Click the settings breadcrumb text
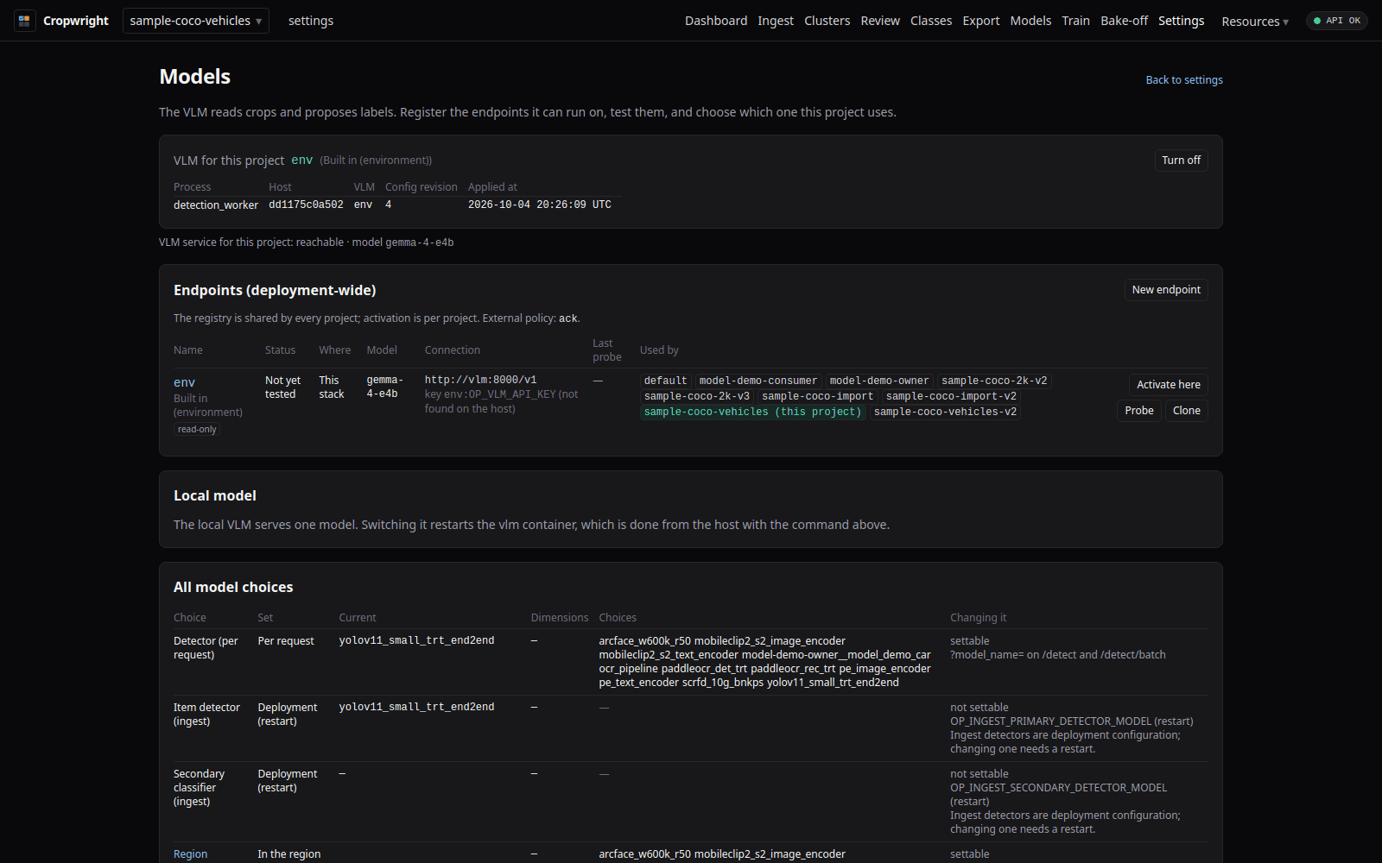This screenshot has width=1382, height=863. (311, 21)
